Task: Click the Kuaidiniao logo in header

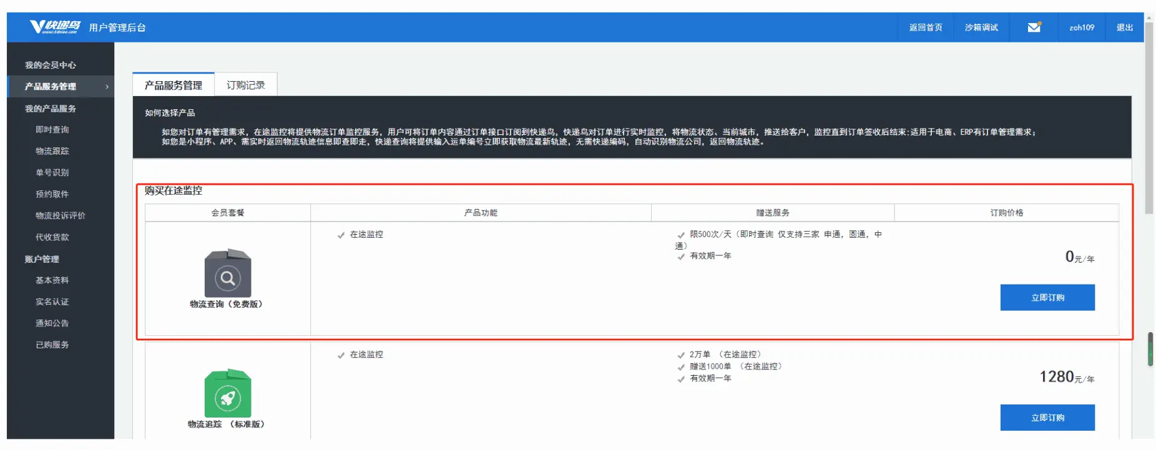Action: (x=55, y=27)
